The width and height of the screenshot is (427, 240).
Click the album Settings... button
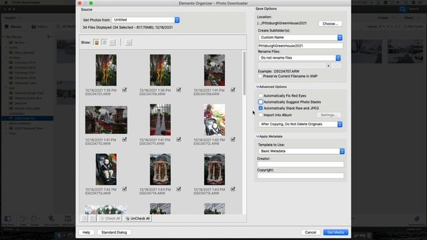329,115
